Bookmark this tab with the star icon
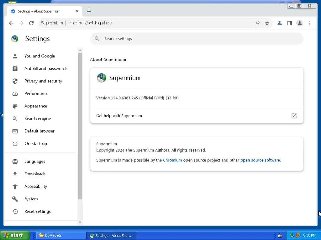This screenshot has width=321, height=240. (267, 23)
